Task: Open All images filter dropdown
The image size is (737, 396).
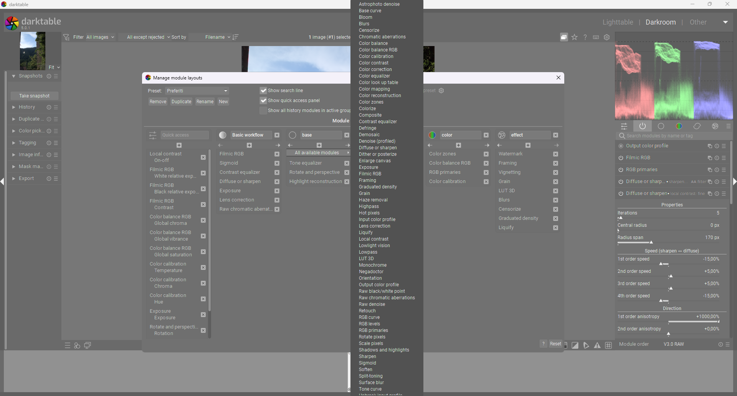Action: point(100,37)
